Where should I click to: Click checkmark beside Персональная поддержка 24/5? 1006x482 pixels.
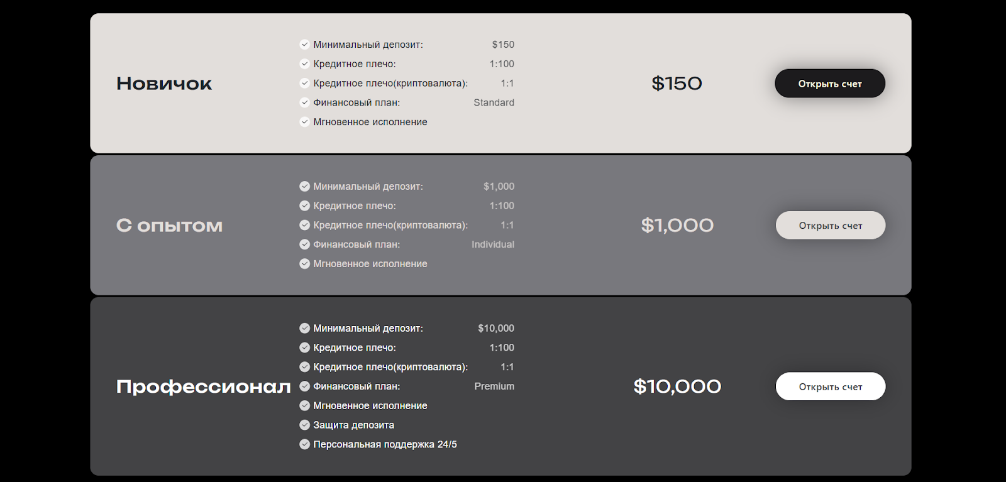pos(304,444)
